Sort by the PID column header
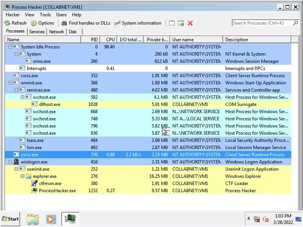Image resolution: width=303 pixels, height=227 pixels. [90, 40]
